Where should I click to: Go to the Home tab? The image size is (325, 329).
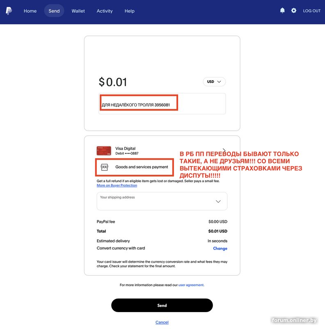coord(30,11)
